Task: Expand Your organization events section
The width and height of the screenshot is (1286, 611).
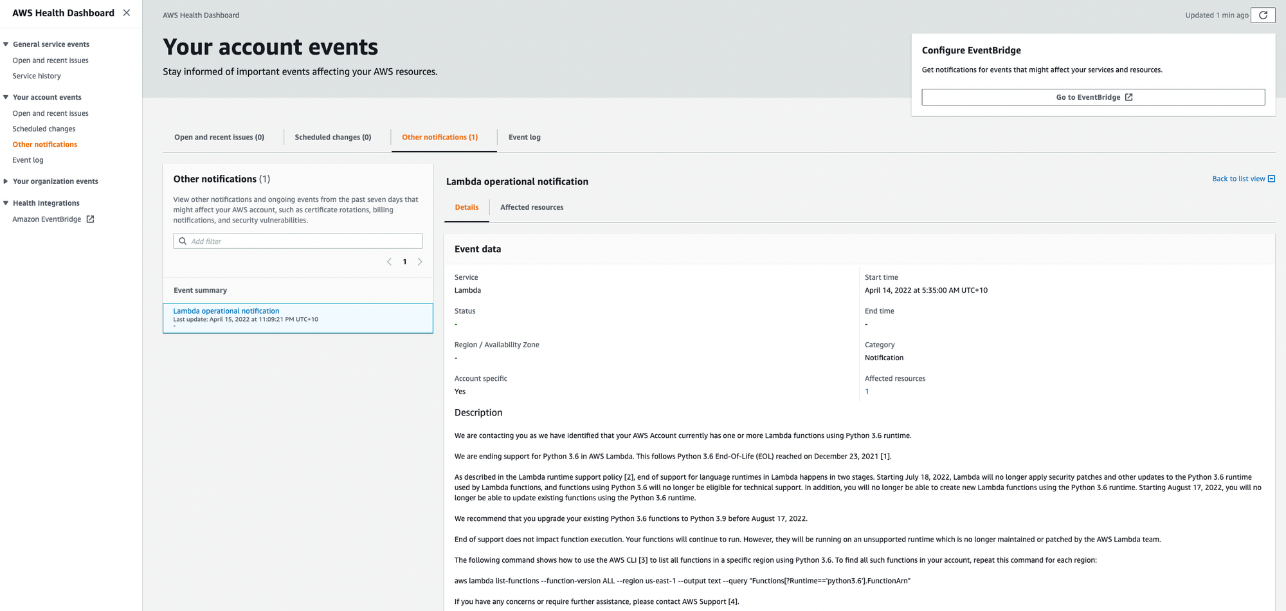Action: [x=6, y=181]
